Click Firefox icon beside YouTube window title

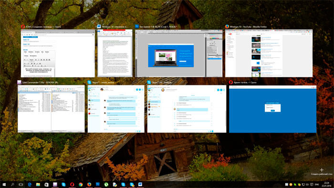pos(227,27)
